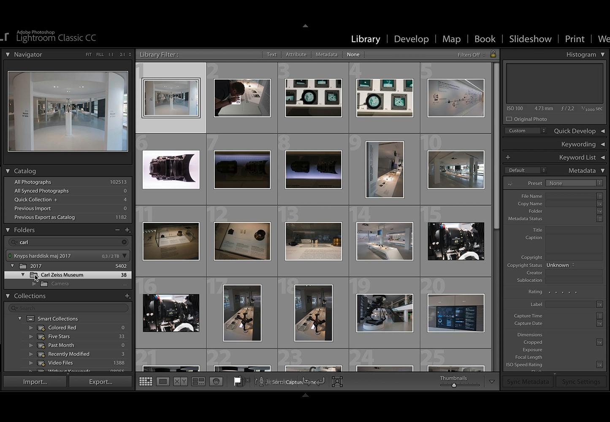610x422 pixels.
Task: Open the Slideshow module
Action: [x=530, y=39]
